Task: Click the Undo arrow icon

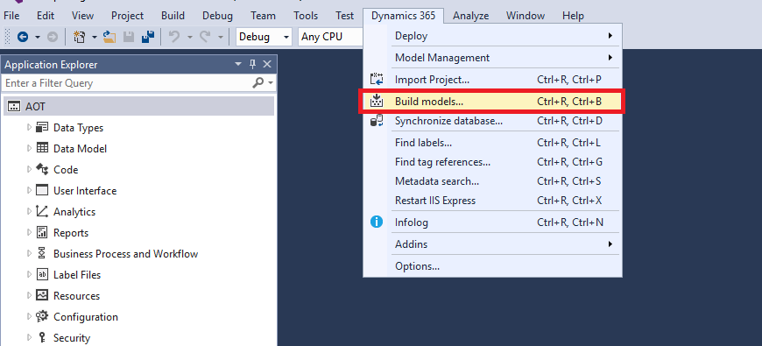Action: [174, 37]
